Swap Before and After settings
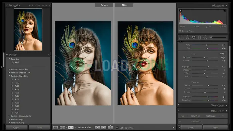This screenshot has height=131, width=233. pyautogui.click(x=110, y=127)
